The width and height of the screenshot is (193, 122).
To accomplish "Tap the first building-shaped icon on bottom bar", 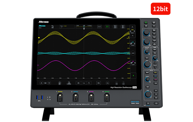I will coord(60,83).
